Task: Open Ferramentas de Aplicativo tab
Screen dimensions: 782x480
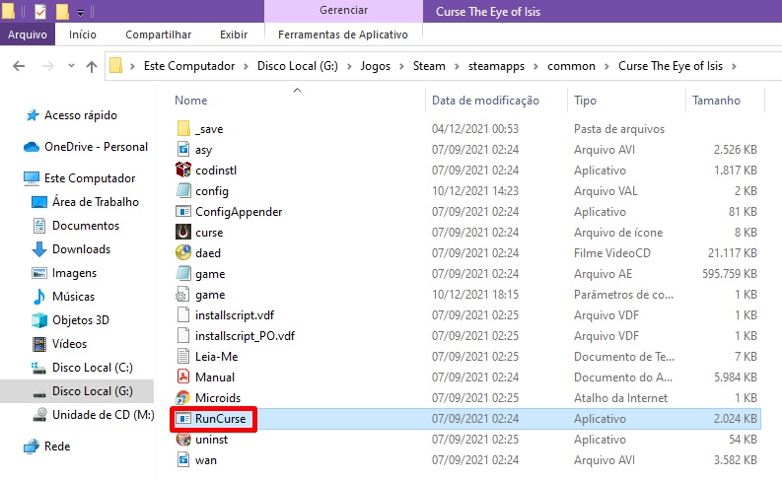Action: tap(343, 34)
